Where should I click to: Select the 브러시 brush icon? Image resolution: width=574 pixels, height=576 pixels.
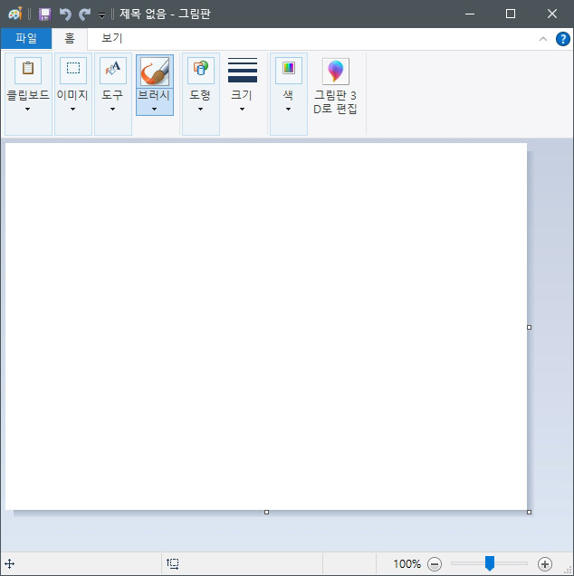point(155,71)
